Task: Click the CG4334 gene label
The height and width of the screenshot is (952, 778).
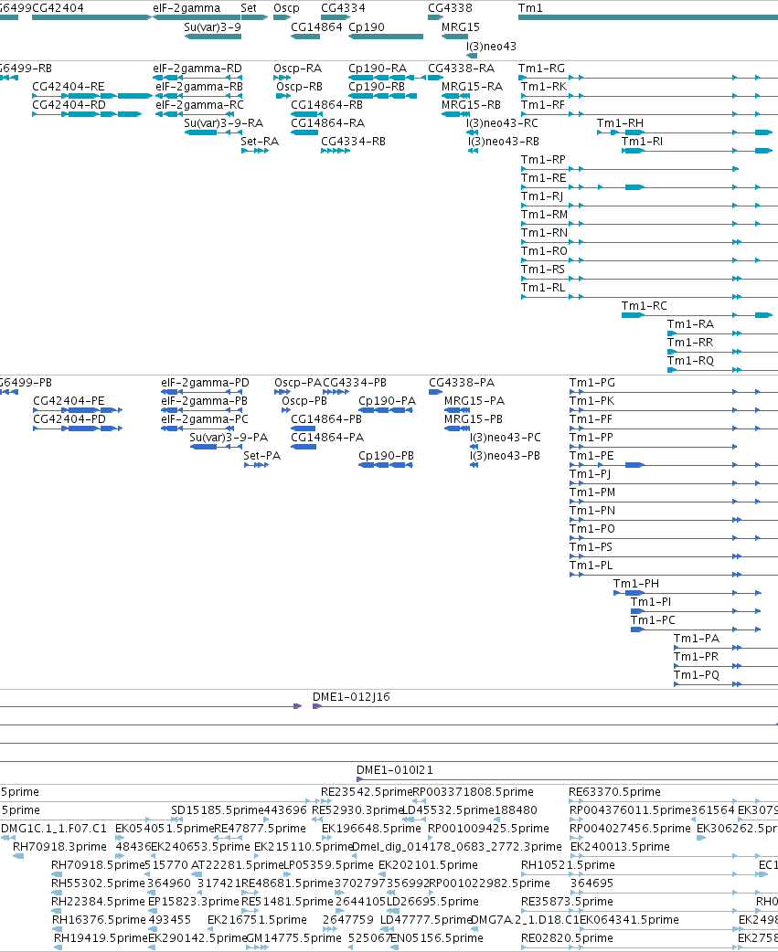Action: point(343,8)
